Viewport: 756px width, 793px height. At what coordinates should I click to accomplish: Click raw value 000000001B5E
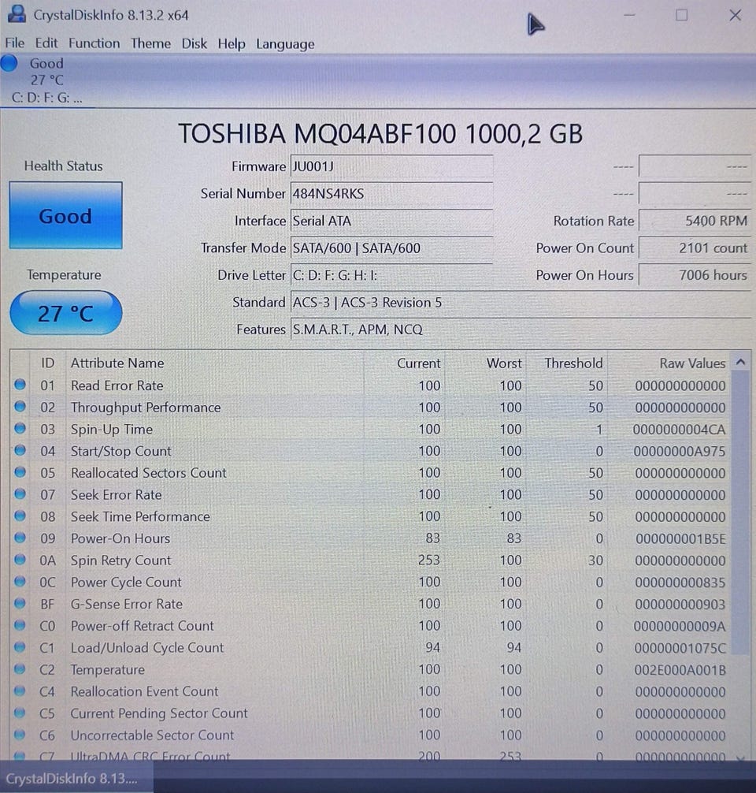pyautogui.click(x=680, y=538)
